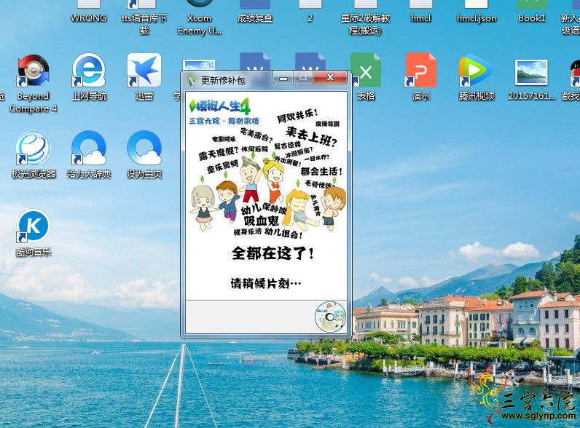Click the 全都在这了！ text
The width and height of the screenshot is (580, 428).
click(273, 253)
